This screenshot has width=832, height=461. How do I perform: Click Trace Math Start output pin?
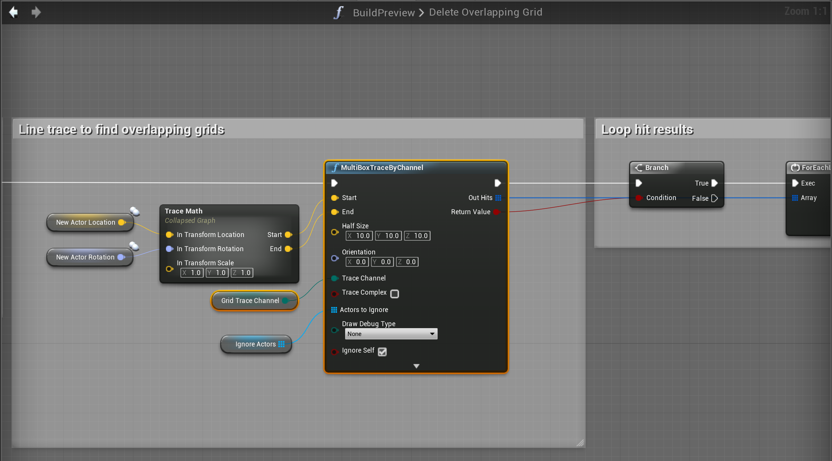click(288, 235)
